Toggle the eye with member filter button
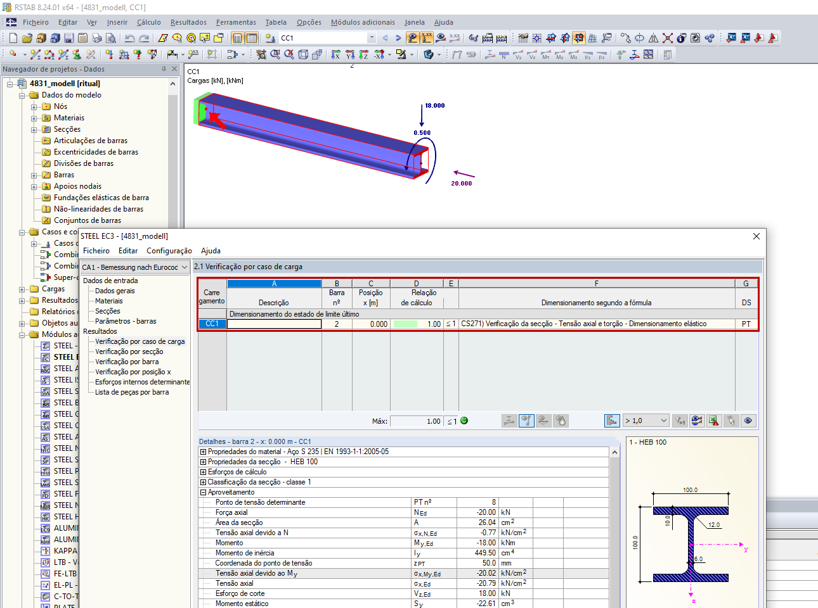 tap(543, 421)
